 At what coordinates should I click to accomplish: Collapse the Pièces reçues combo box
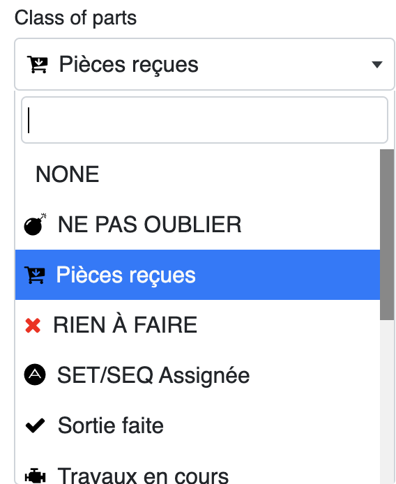204,64
